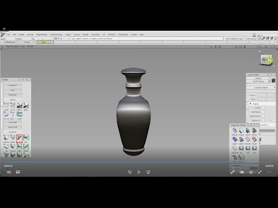Select the last curve tool in Curves top row
Image resolution: width=278 pixels, height=208 pixels.
tap(26, 106)
